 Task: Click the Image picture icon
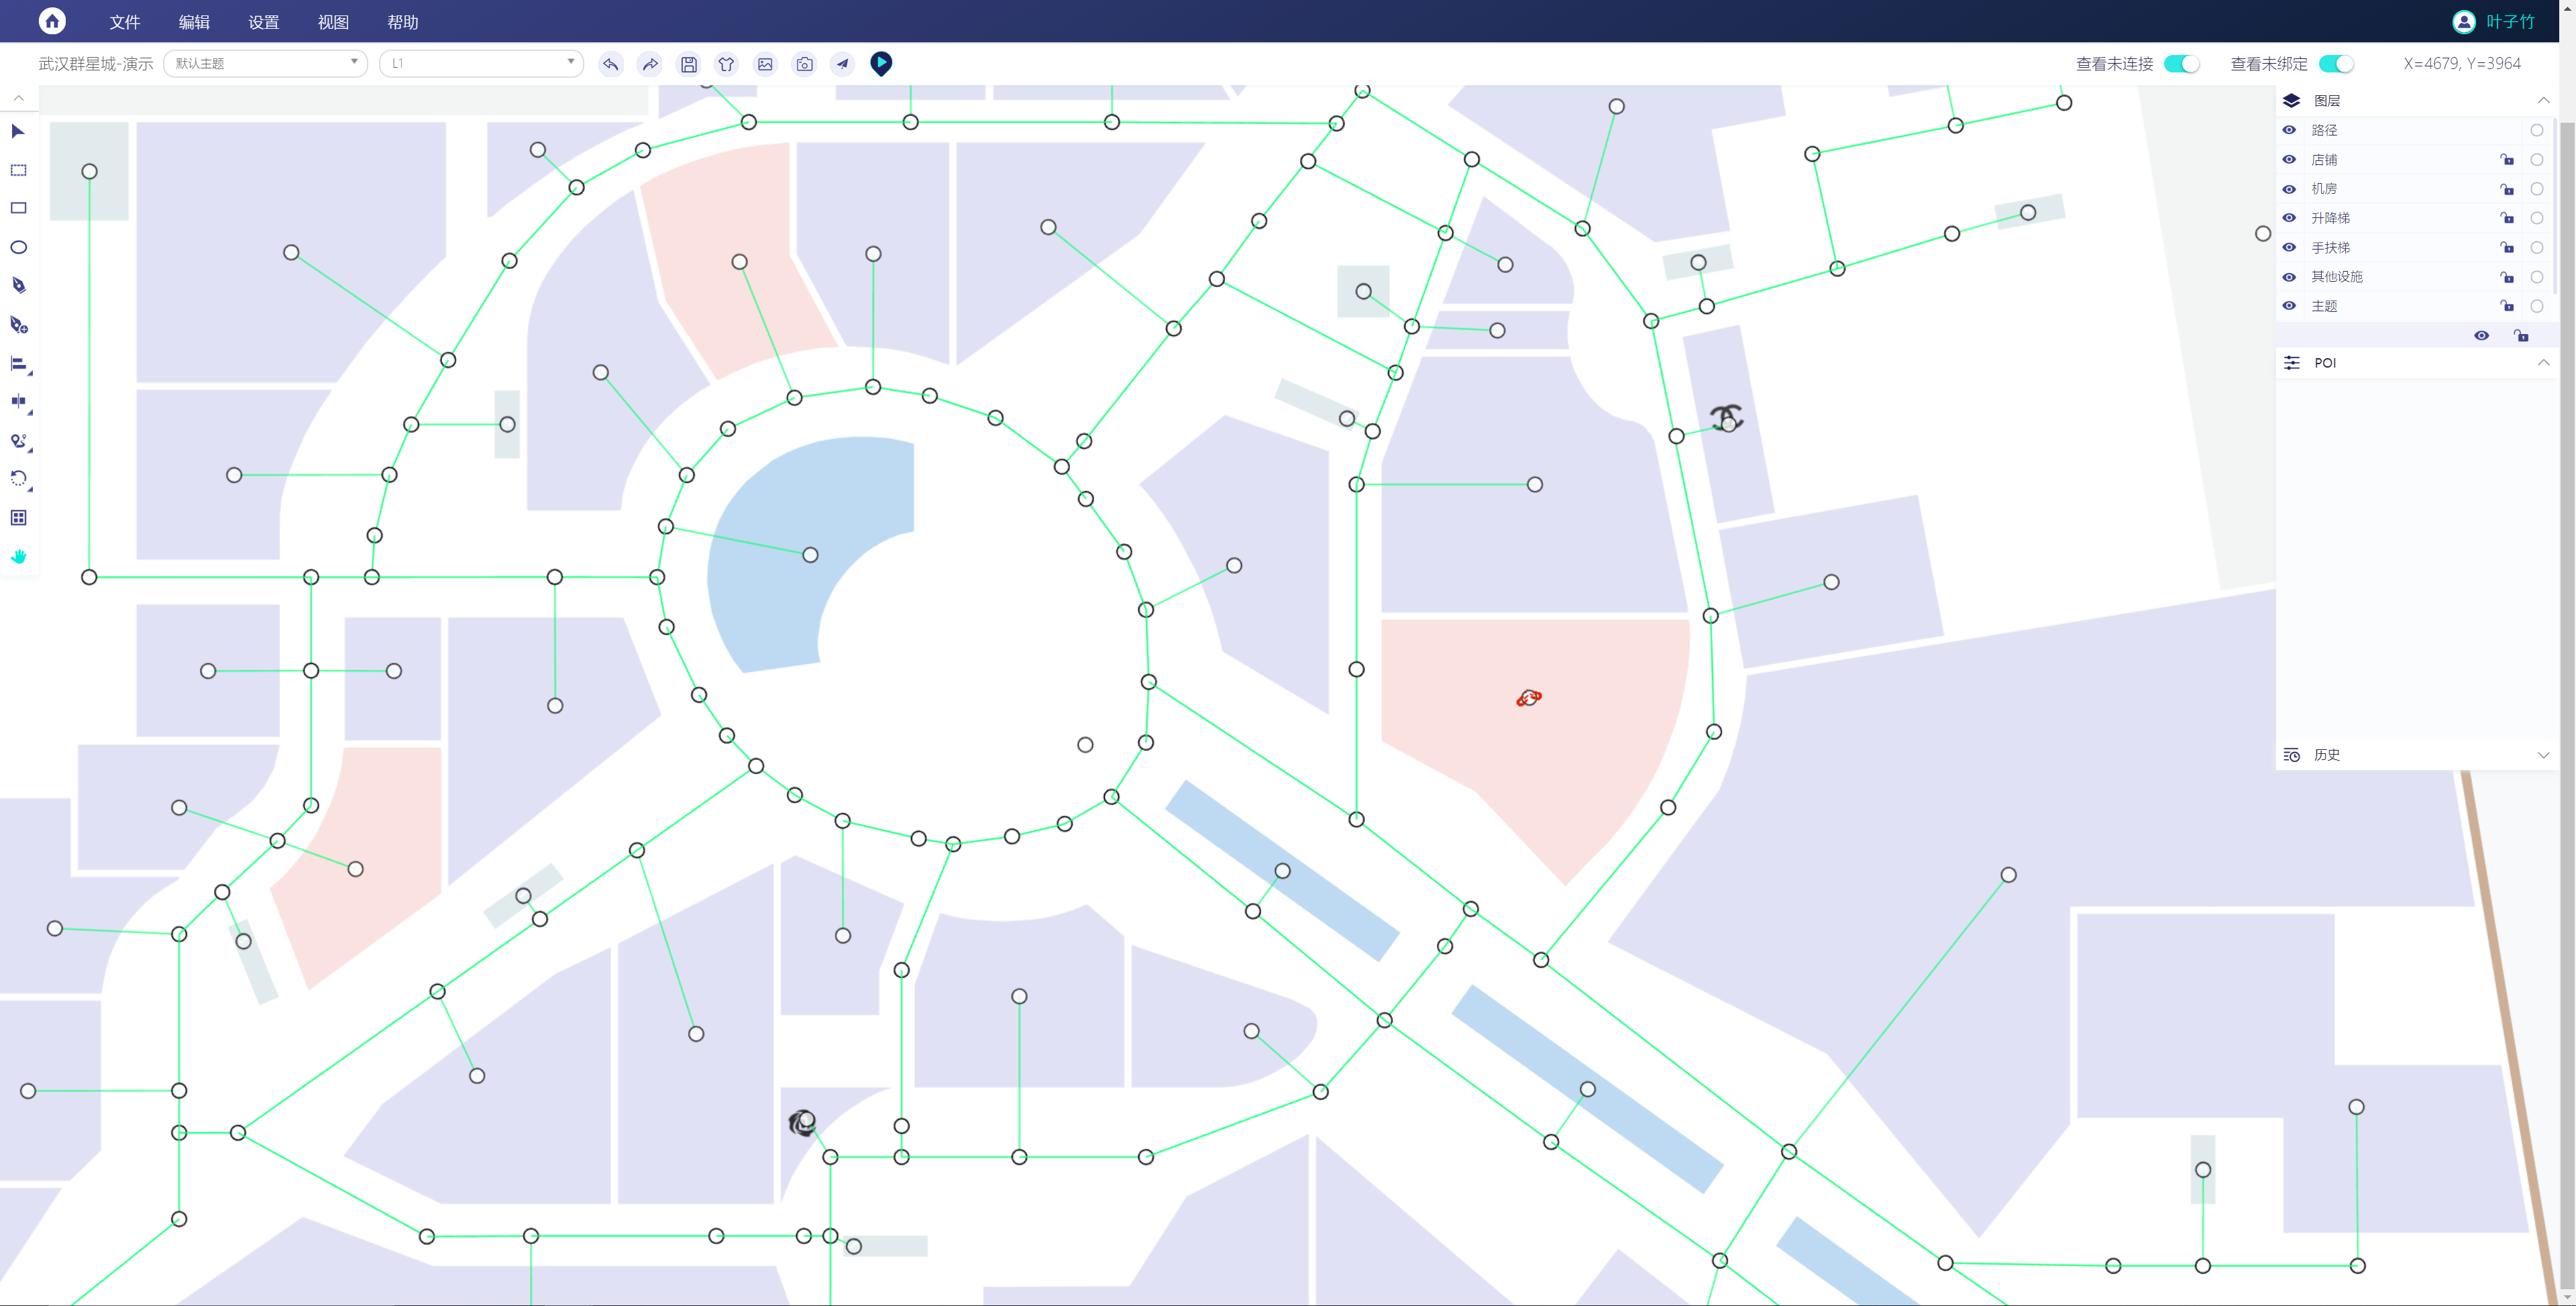coord(765,64)
